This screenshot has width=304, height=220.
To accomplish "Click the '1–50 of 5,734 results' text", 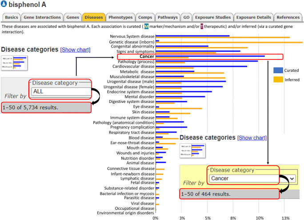I will (x=30, y=108).
